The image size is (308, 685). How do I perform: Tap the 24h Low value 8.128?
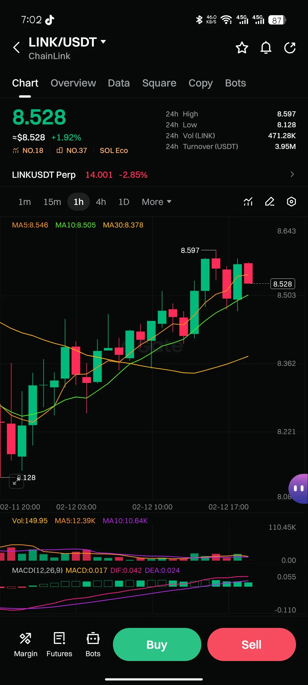pos(286,125)
